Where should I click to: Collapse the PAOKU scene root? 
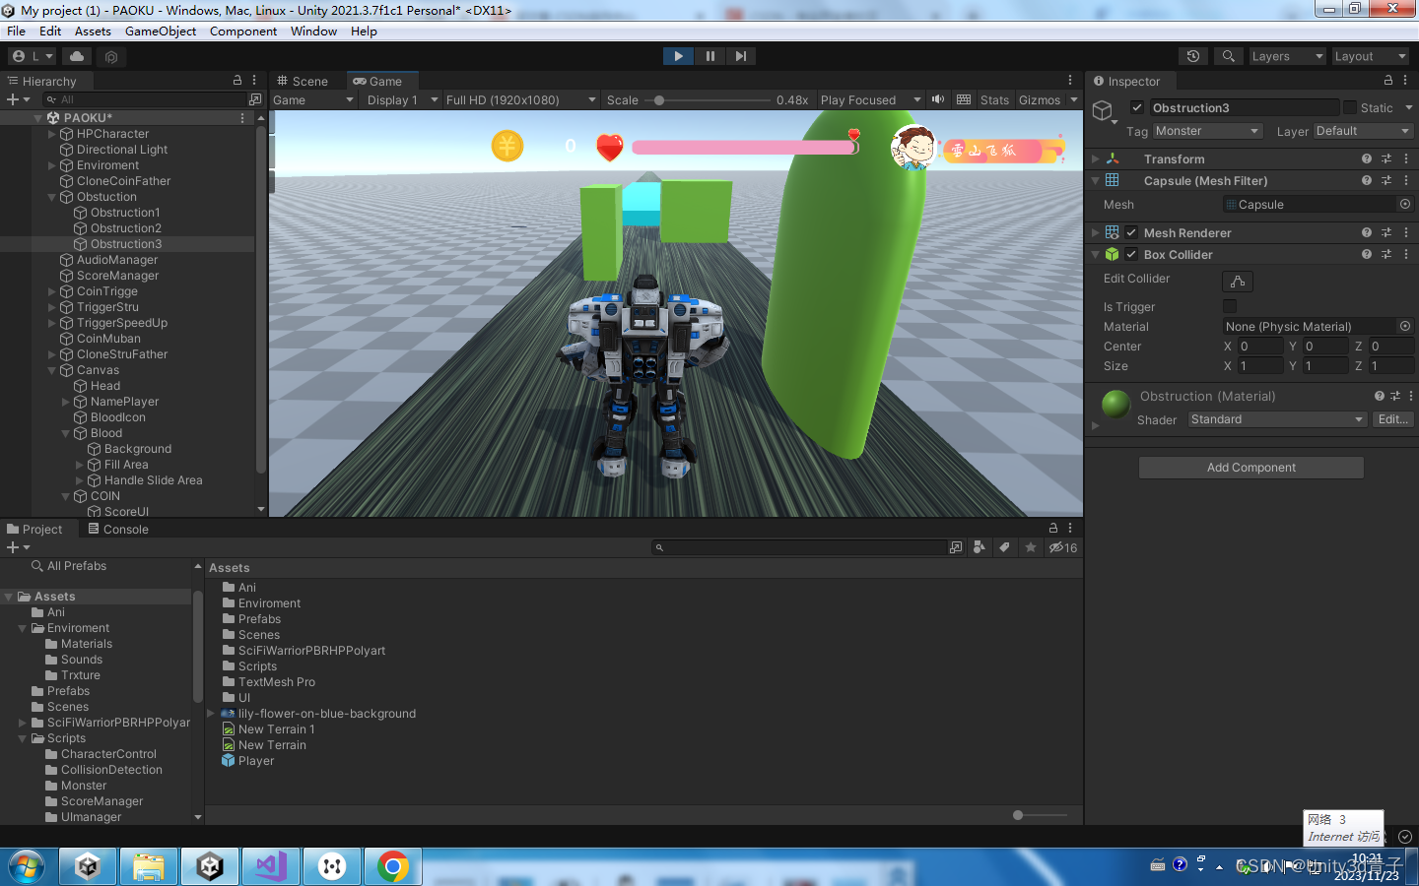(x=38, y=118)
